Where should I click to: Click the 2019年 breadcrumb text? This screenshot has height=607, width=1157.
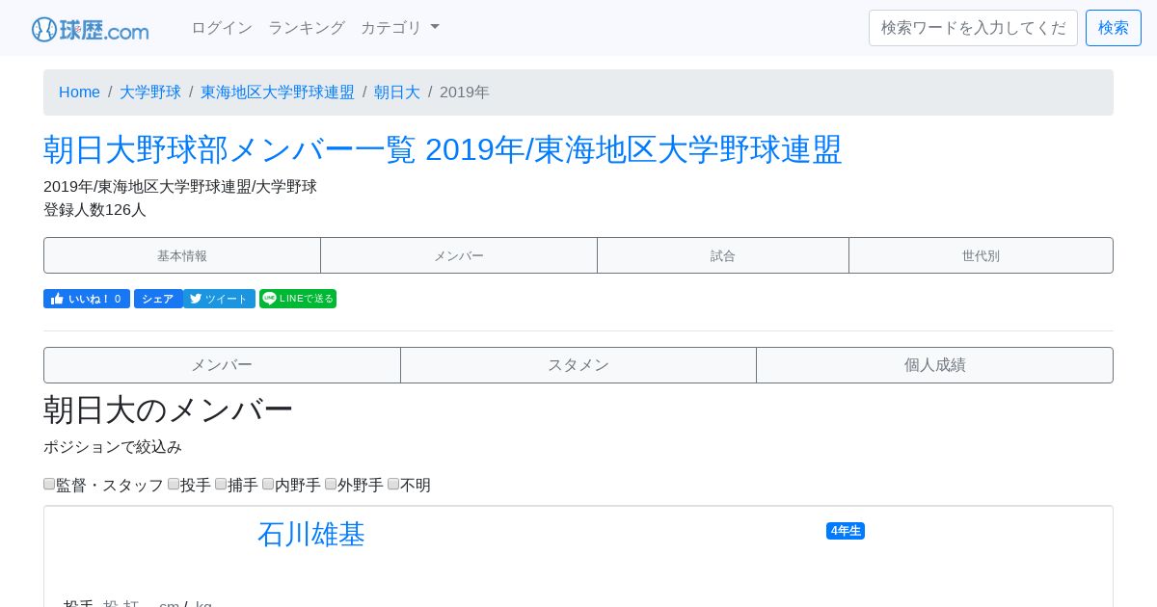pos(465,92)
